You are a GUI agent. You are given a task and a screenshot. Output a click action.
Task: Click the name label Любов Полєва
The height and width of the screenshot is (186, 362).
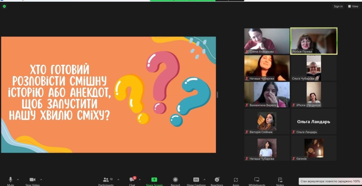[302, 52]
